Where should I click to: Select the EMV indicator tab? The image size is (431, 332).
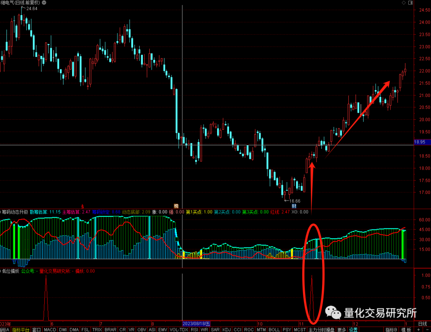point(163,330)
